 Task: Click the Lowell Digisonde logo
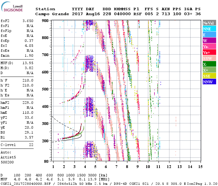(x=12, y=7)
